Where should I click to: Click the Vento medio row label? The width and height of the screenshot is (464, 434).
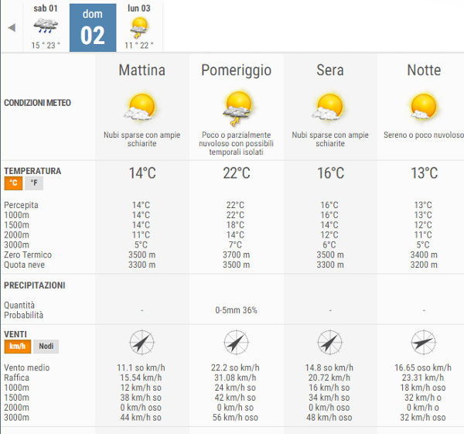point(26,367)
